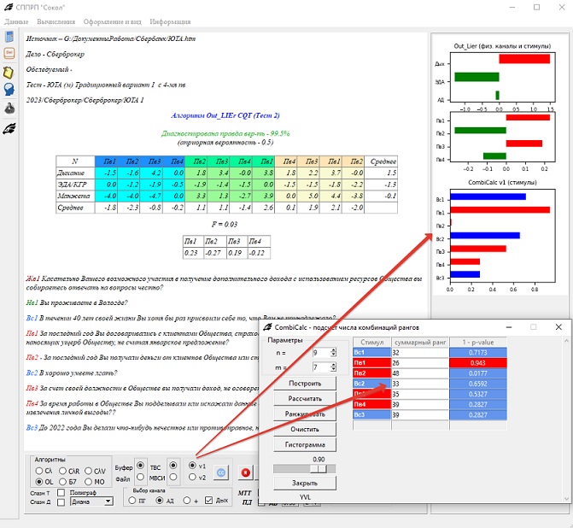Click the CombiCalc vertical scrollbar down arrow
This screenshot has width=573, height=528.
pyautogui.click(x=566, y=499)
